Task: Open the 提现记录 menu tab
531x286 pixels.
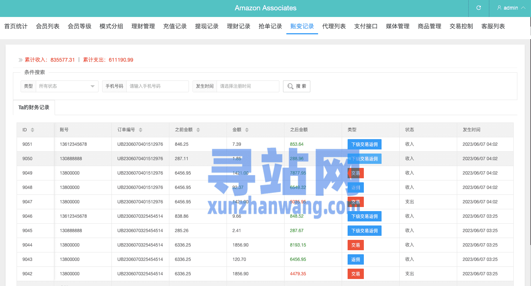Action: click(x=207, y=26)
